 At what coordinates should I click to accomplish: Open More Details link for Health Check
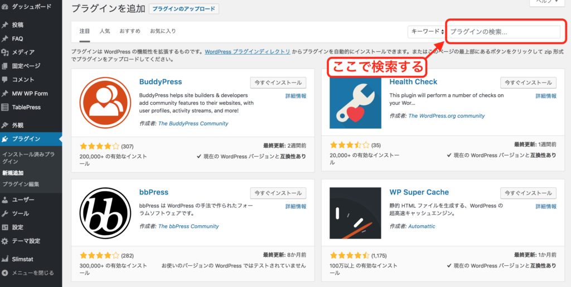tap(546, 96)
